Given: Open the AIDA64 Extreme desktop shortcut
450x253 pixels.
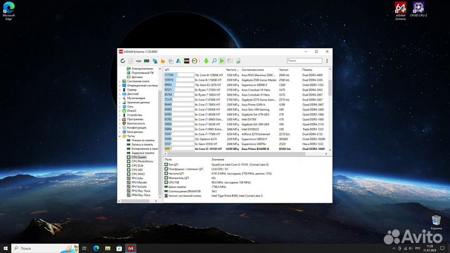Looking at the screenshot, I should pos(401,11).
